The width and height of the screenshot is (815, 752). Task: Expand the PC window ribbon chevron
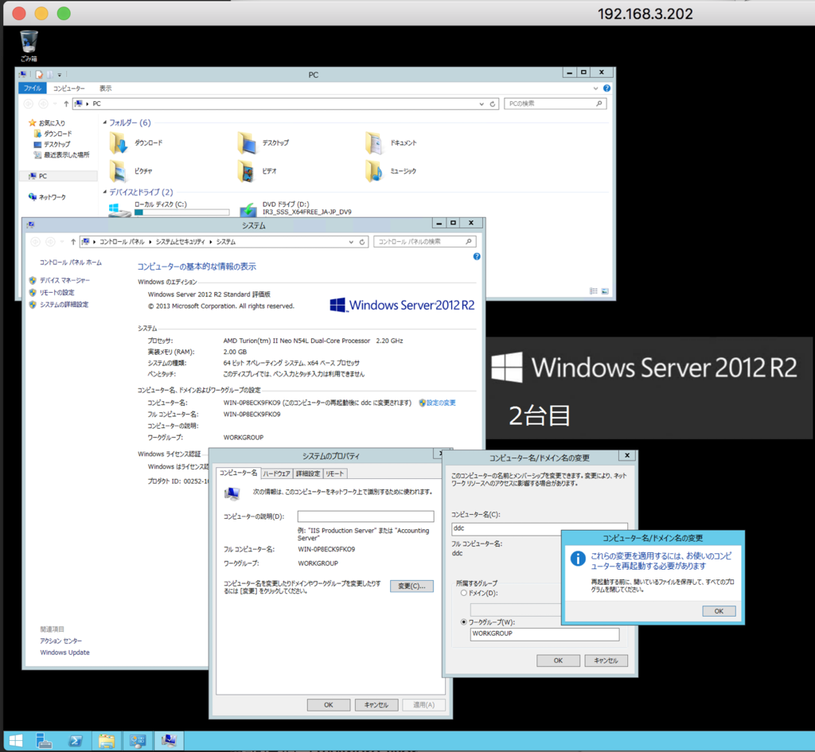[x=595, y=88]
